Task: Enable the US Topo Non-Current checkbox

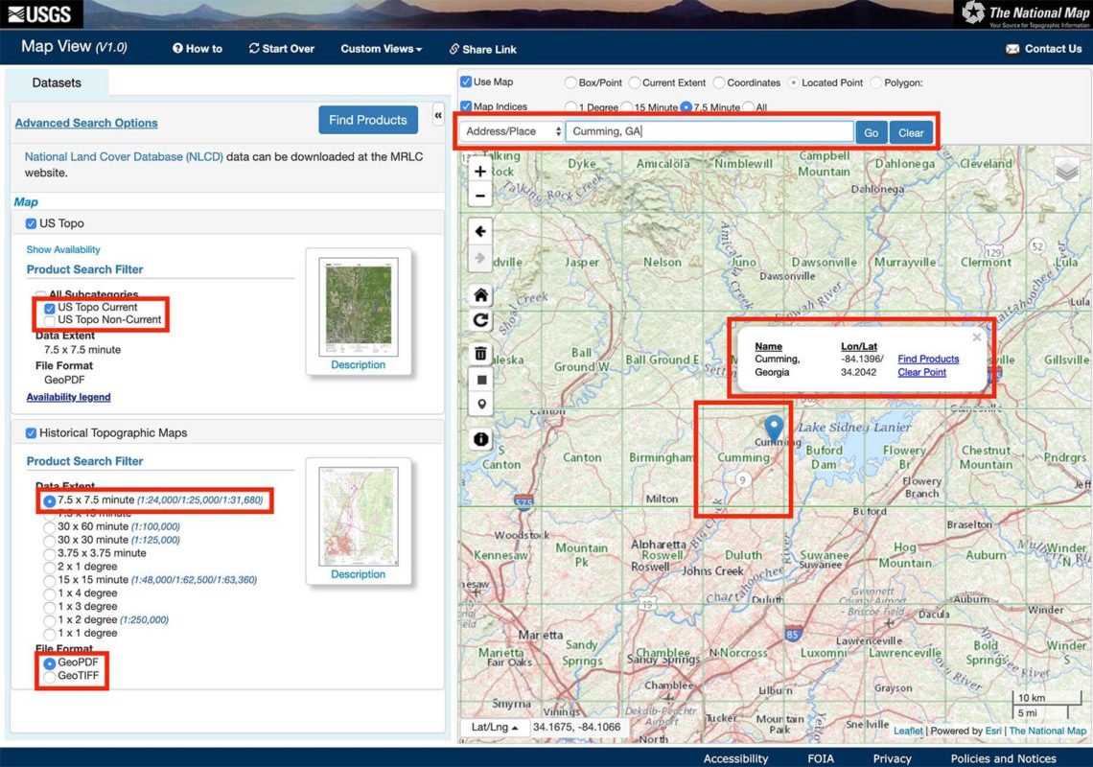Action: click(49, 320)
